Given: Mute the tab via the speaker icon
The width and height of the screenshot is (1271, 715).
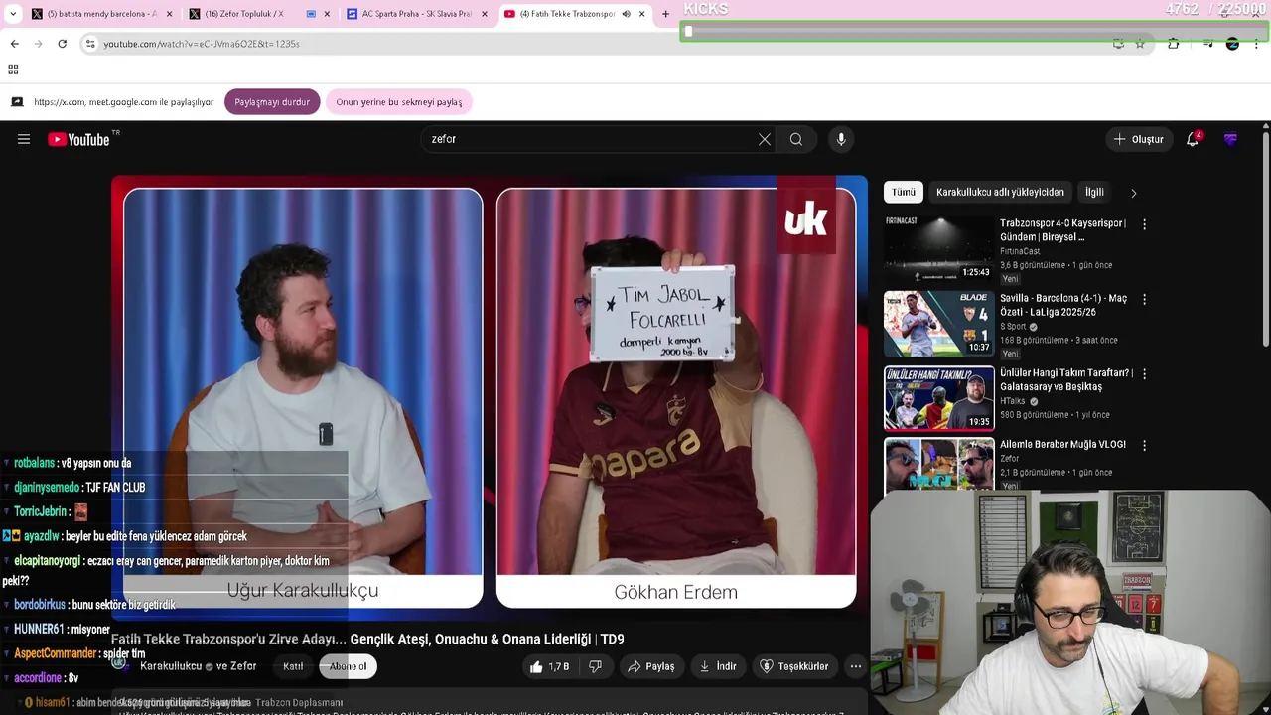Looking at the screenshot, I should pos(626,14).
